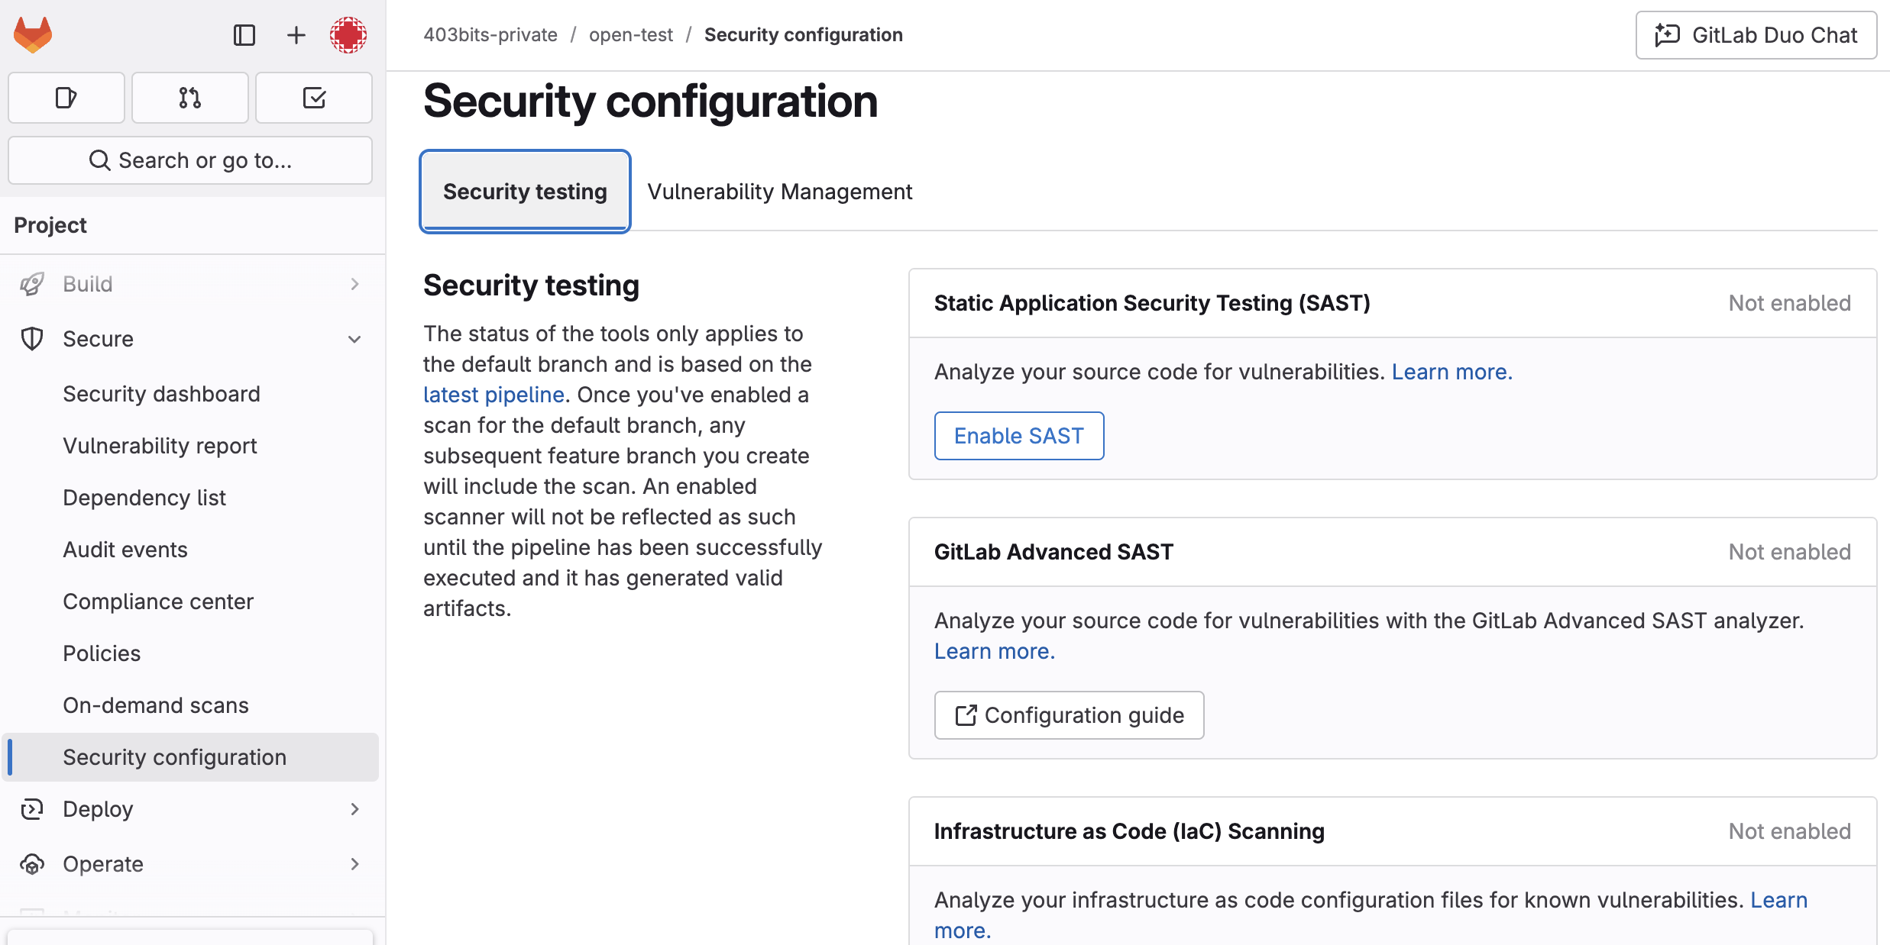
Task: Go to 403bits-private breadcrumb
Action: click(x=490, y=35)
